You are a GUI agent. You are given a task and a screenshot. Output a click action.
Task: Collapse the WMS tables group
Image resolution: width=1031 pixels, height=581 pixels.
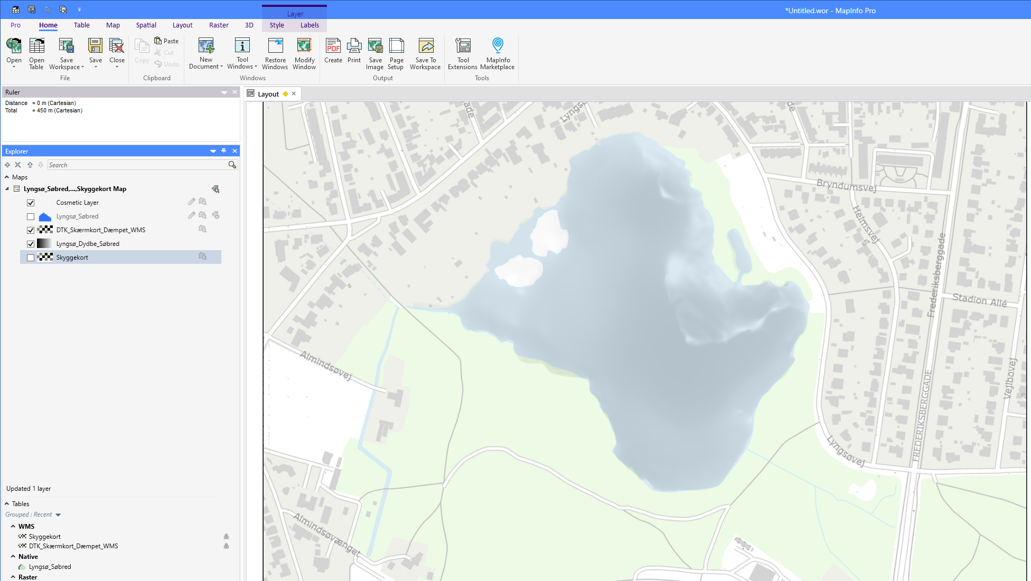[x=13, y=526]
